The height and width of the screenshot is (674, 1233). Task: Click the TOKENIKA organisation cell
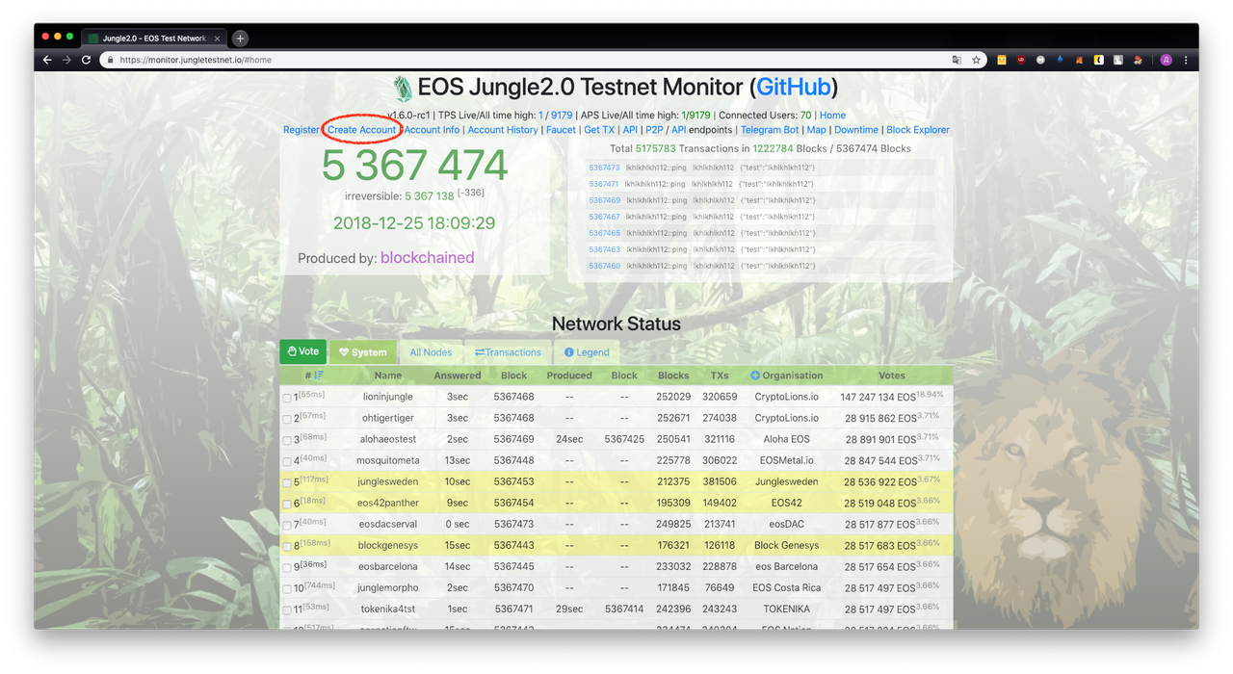pyautogui.click(x=786, y=609)
